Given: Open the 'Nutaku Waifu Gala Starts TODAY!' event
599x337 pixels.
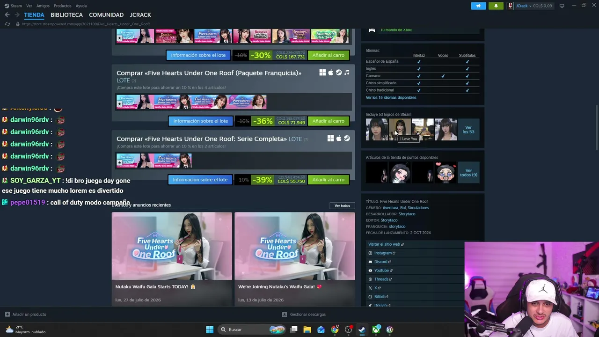Looking at the screenshot, I should click(x=172, y=259).
